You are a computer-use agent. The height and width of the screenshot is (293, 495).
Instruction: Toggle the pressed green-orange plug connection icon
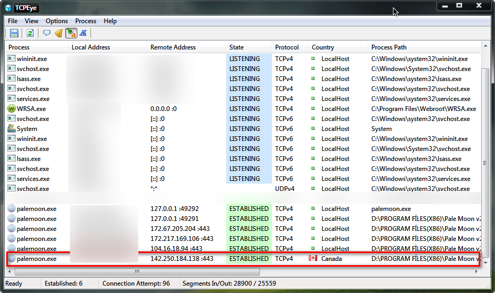[72, 33]
